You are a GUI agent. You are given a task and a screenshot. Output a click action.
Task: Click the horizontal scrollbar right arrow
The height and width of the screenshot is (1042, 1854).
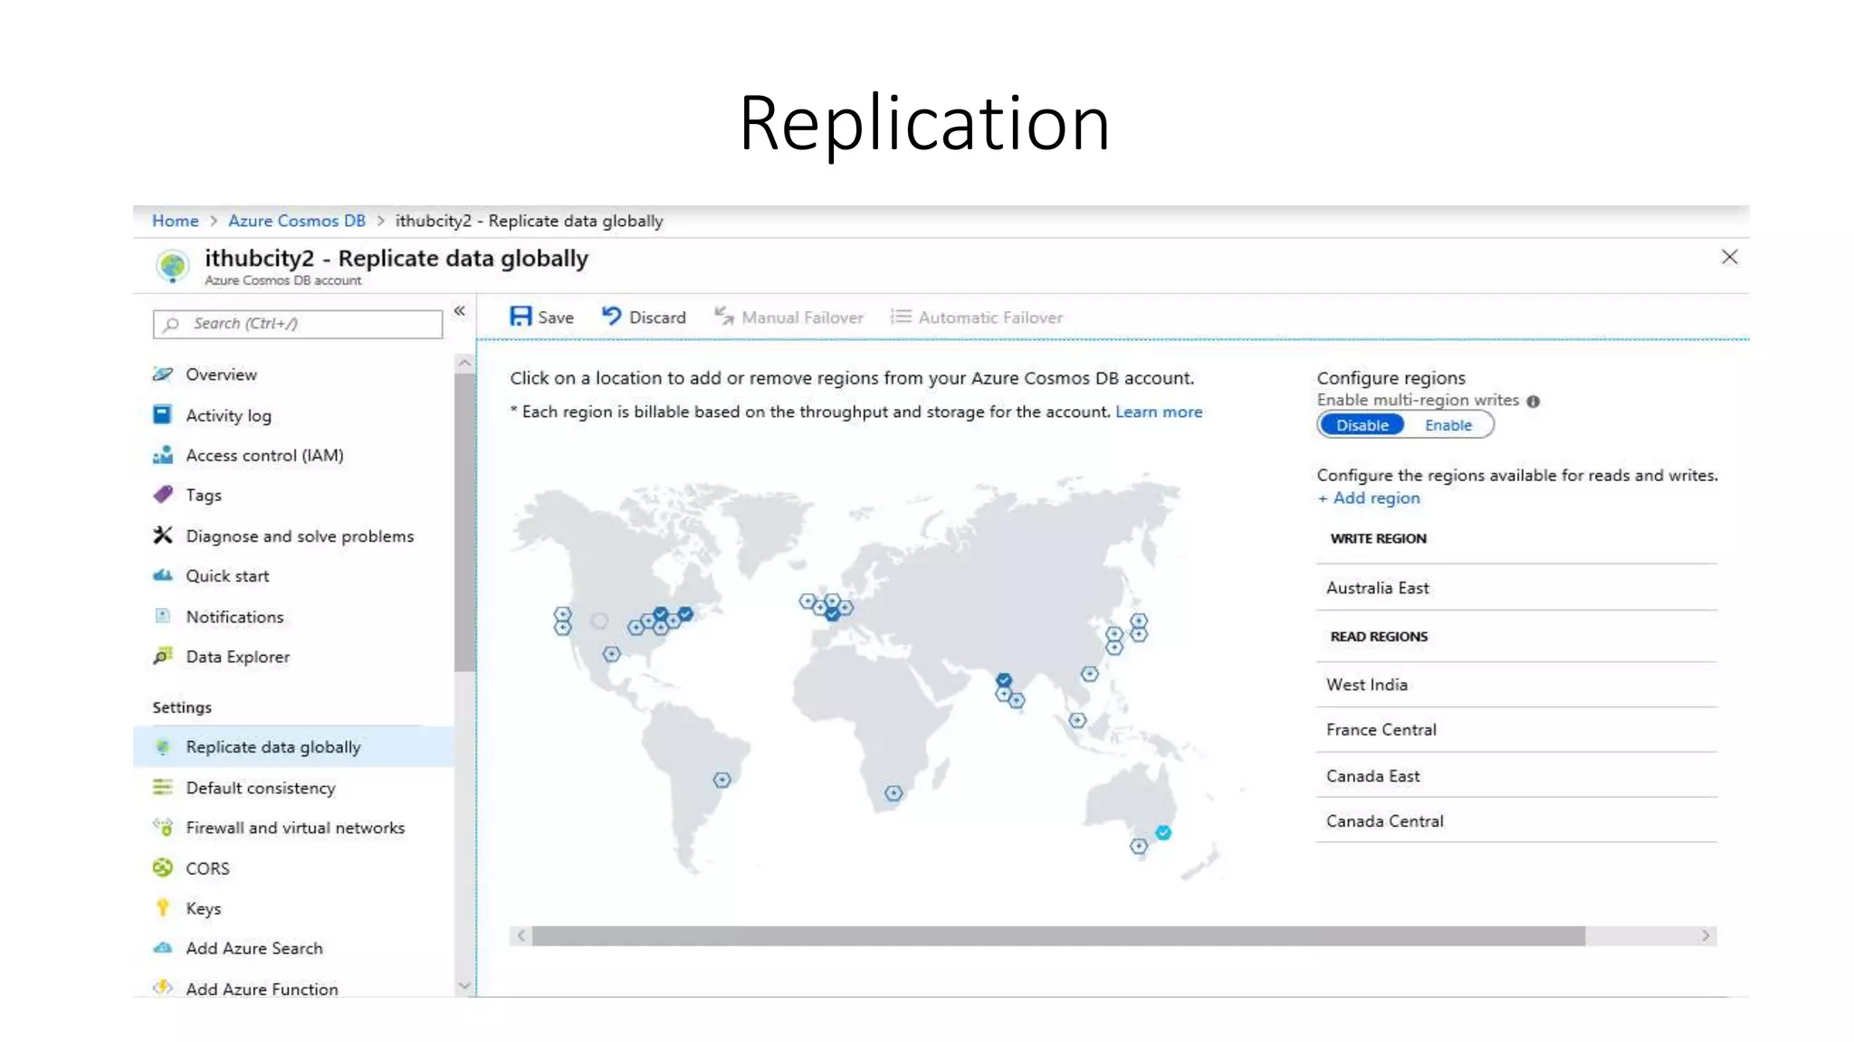[1706, 935]
